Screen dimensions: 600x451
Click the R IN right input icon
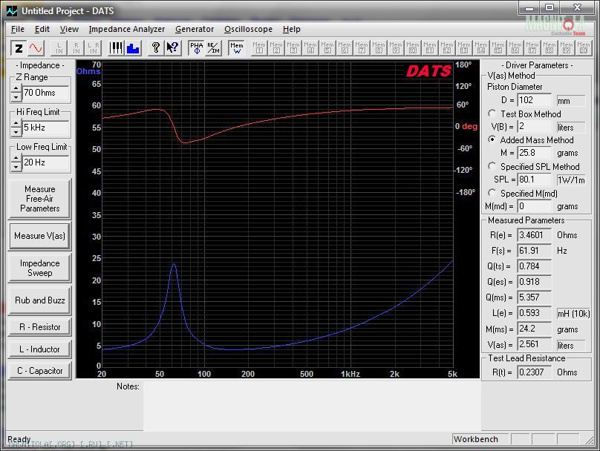[x=76, y=48]
